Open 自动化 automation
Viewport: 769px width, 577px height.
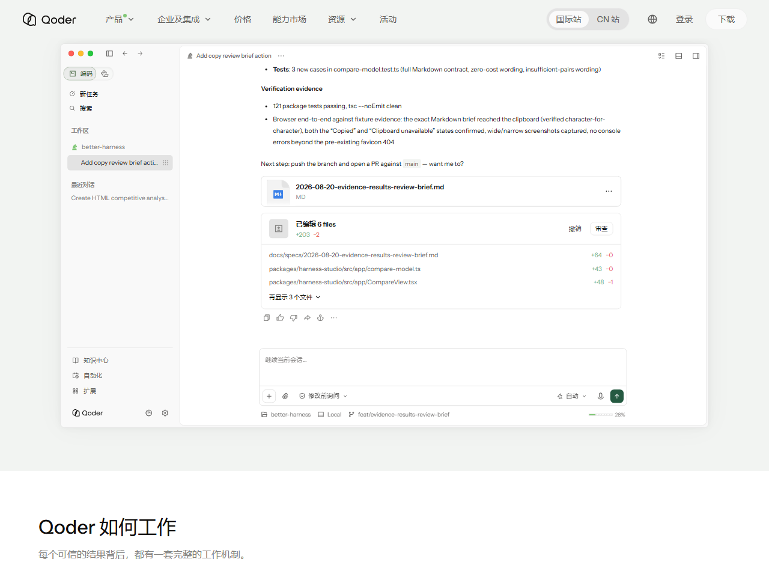[88, 376]
